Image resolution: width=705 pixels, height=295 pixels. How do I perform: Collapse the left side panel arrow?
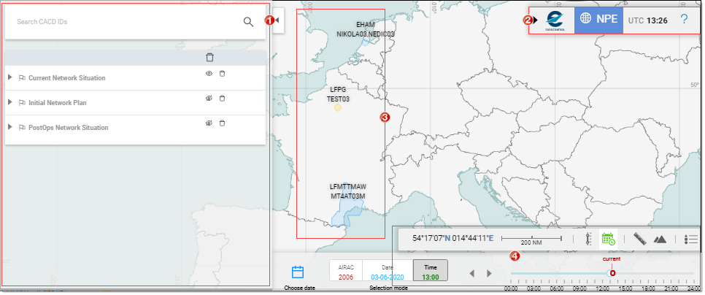coord(278,20)
